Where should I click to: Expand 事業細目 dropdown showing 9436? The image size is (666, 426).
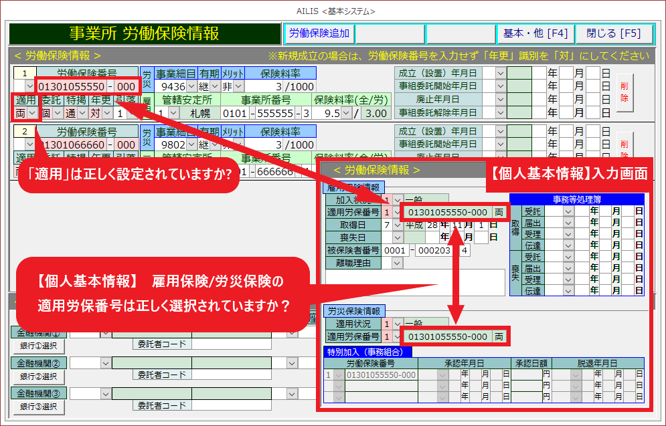[191, 87]
